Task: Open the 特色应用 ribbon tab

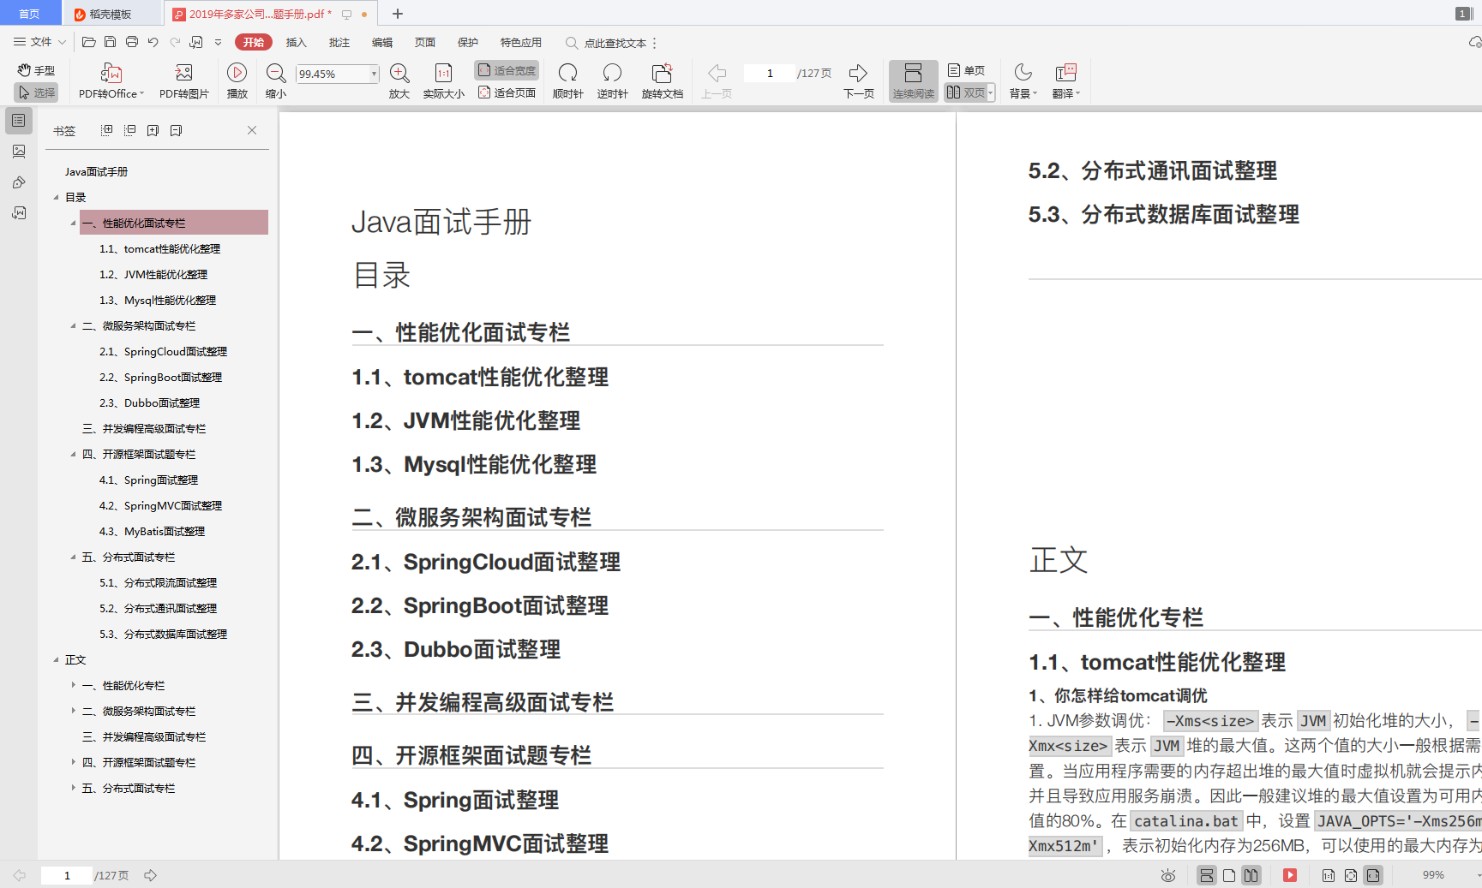Action: point(521,42)
